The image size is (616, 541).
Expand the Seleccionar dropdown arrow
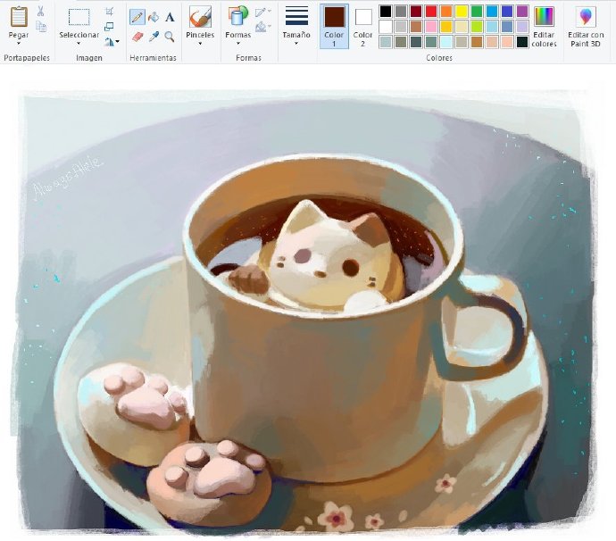point(79,43)
